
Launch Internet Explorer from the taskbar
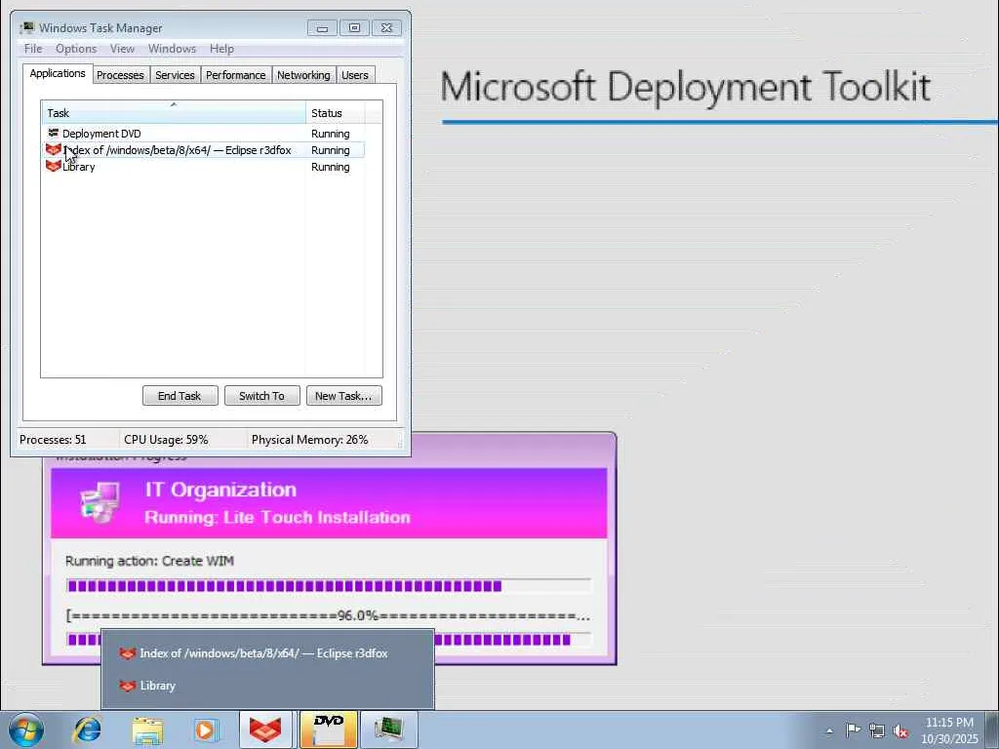tap(87, 729)
